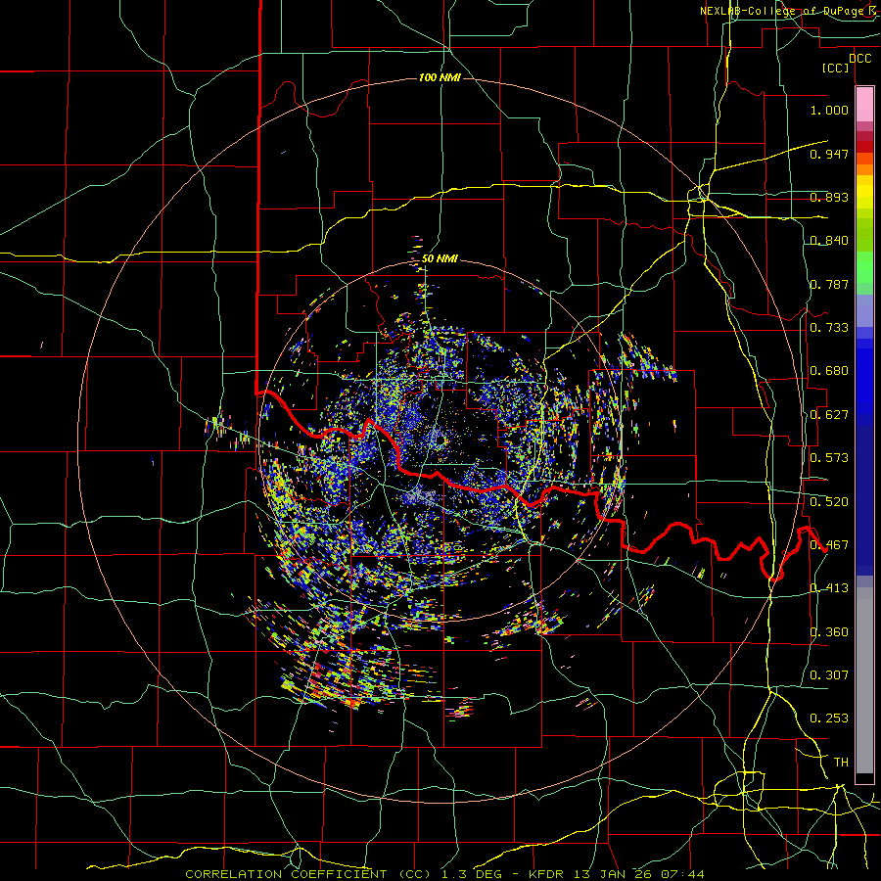Screen dimensions: 881x881
Task: Click the [CC] legend header
Action: tap(835, 68)
